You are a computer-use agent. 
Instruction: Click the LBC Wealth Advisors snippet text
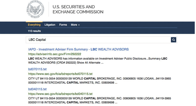[97, 61]
